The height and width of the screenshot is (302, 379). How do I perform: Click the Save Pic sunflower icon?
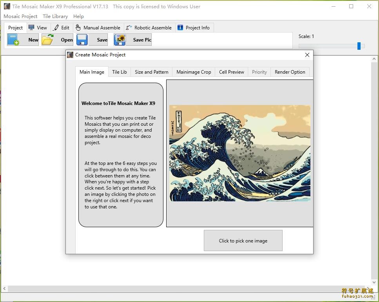120,40
